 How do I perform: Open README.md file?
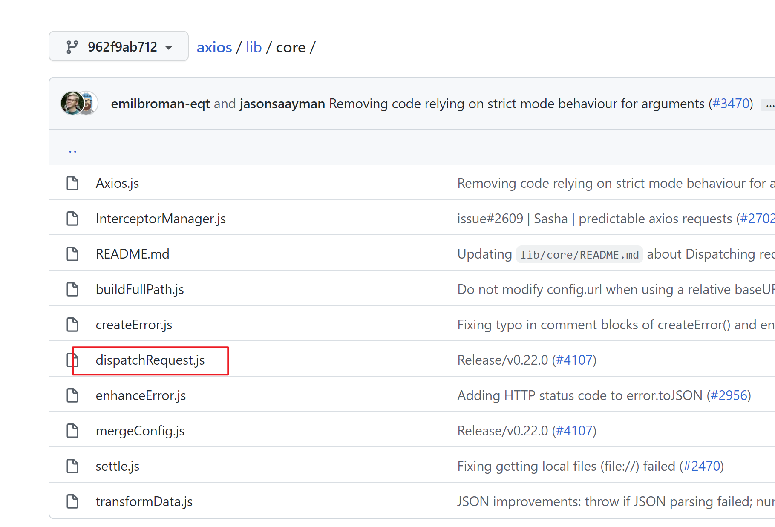(x=133, y=254)
